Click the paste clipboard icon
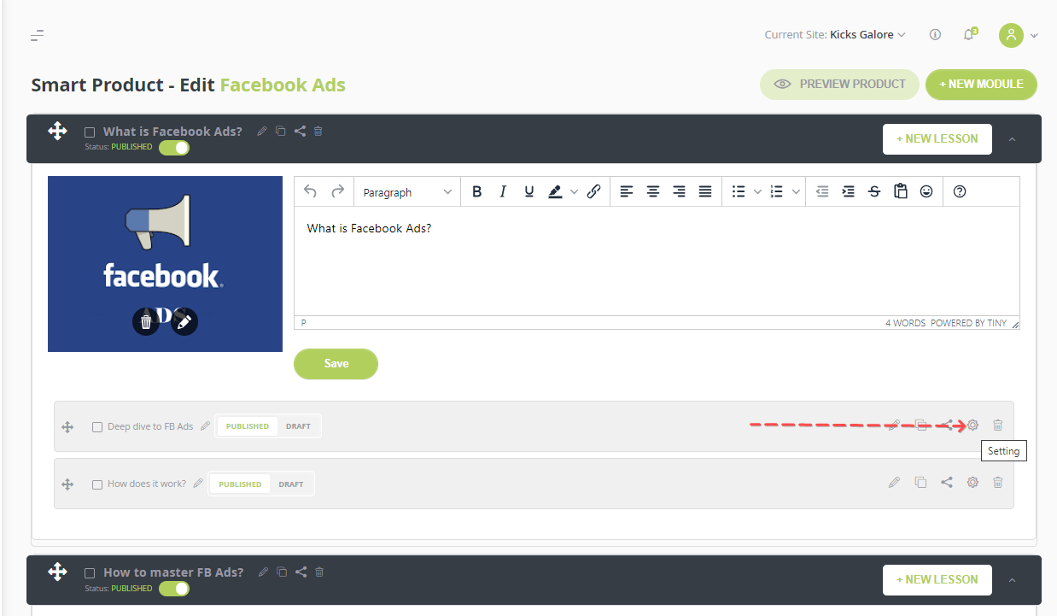Viewport: 1057px width, 616px height. pos(900,192)
